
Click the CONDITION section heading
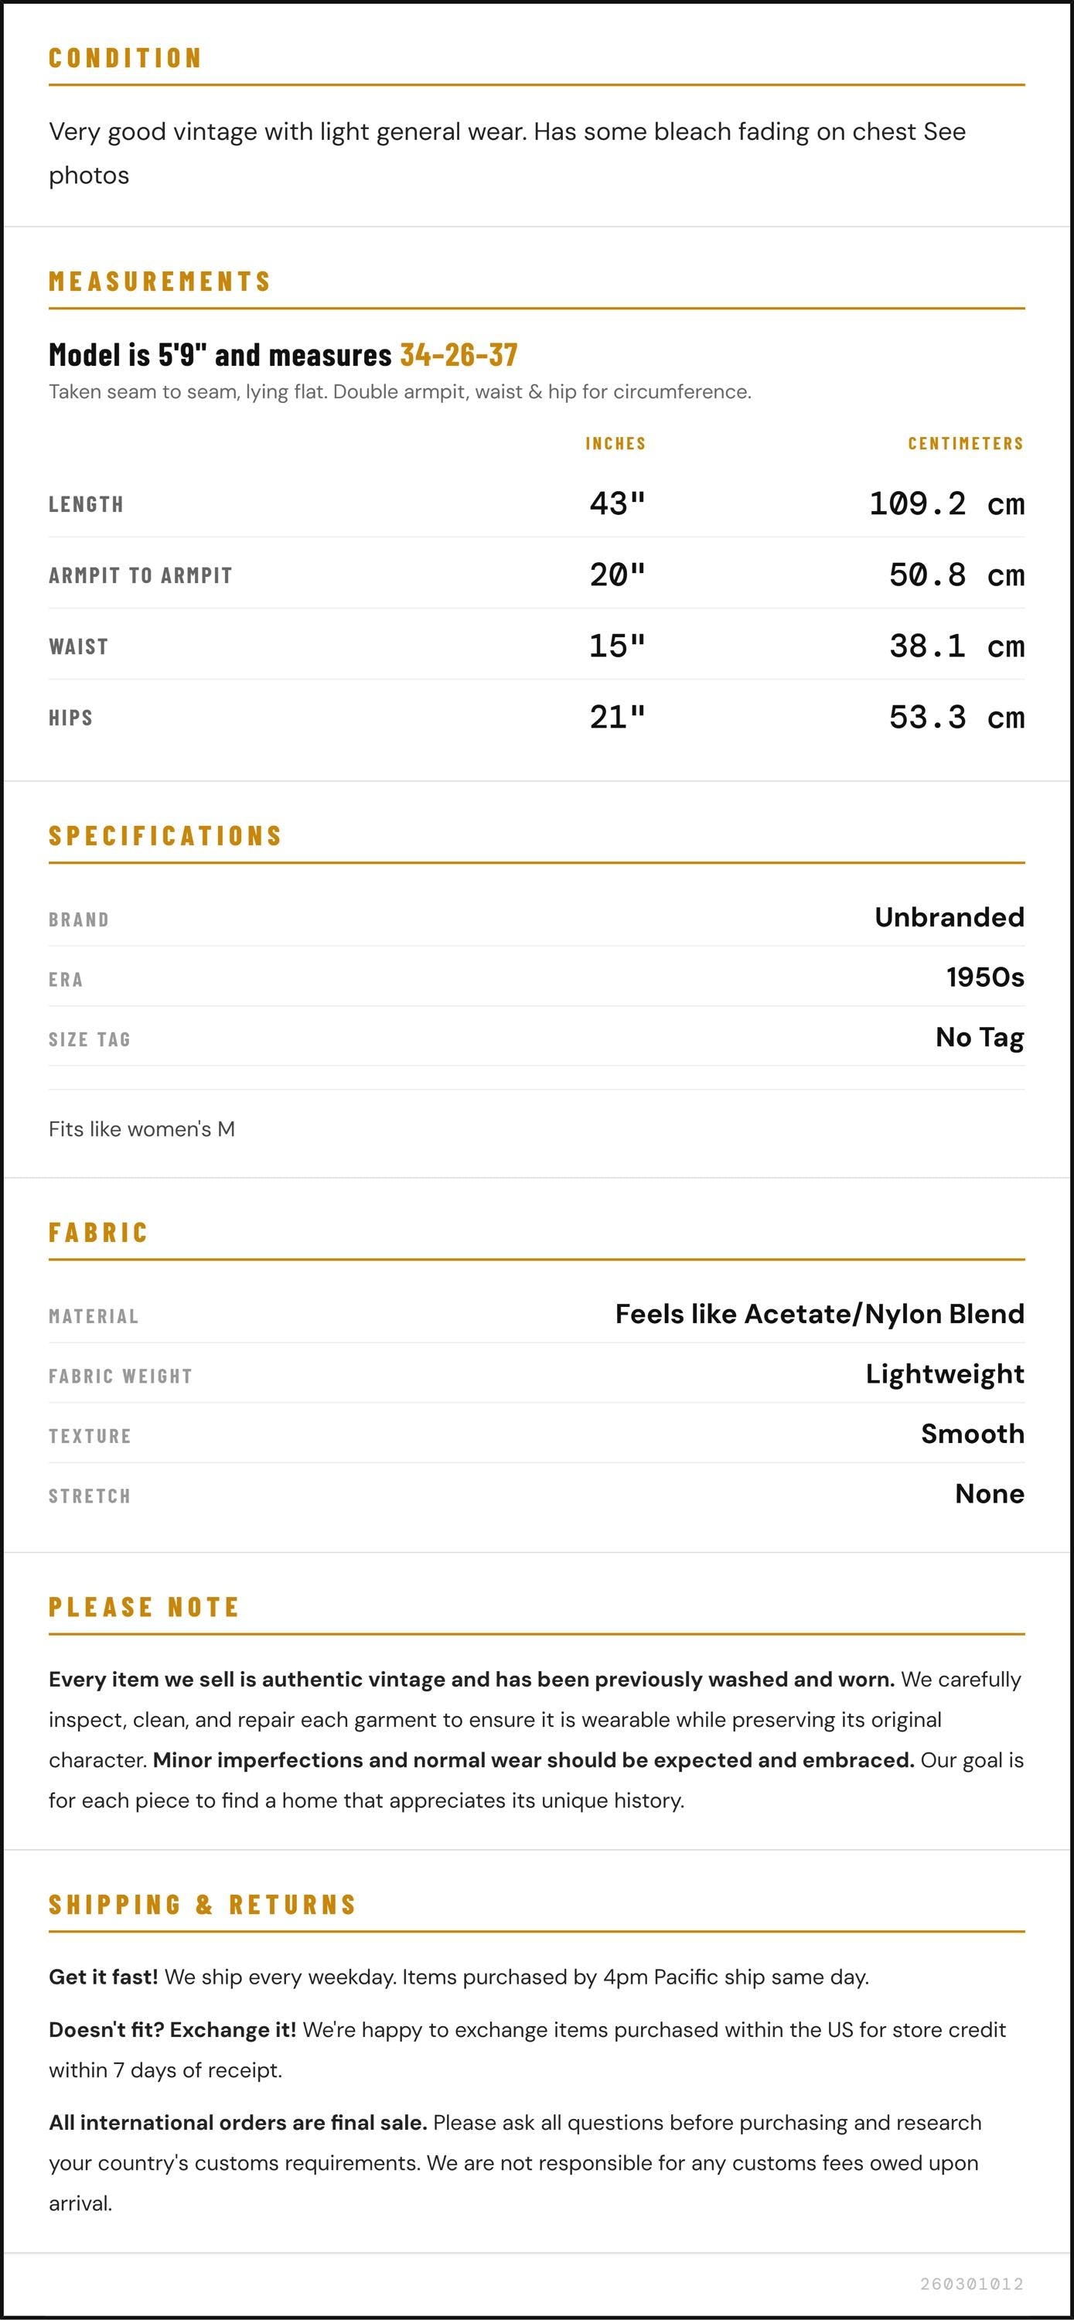[x=125, y=58]
